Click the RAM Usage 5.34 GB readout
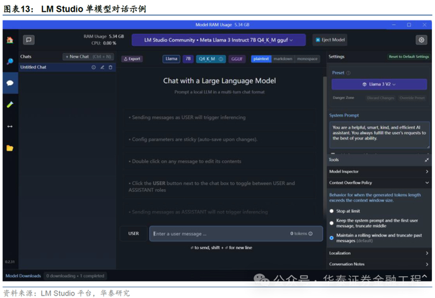The width and height of the screenshot is (435, 298). click(x=104, y=36)
